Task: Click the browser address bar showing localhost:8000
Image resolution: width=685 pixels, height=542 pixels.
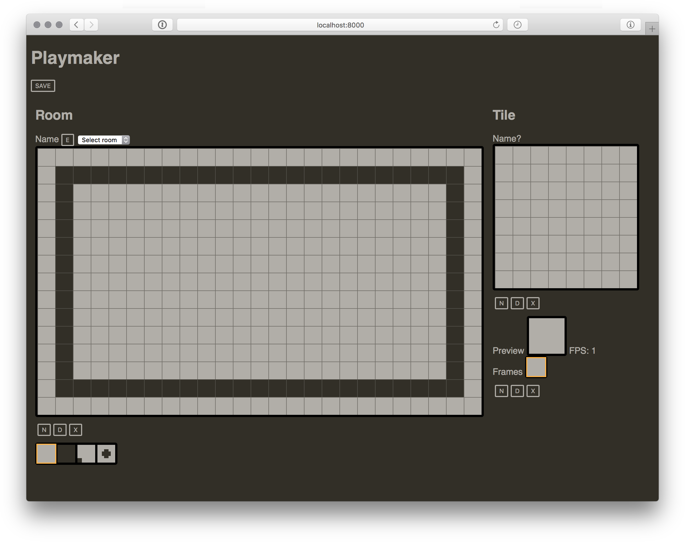Action: pyautogui.click(x=340, y=25)
